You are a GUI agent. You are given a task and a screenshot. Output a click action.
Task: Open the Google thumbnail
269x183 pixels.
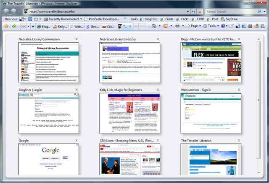point(49,159)
